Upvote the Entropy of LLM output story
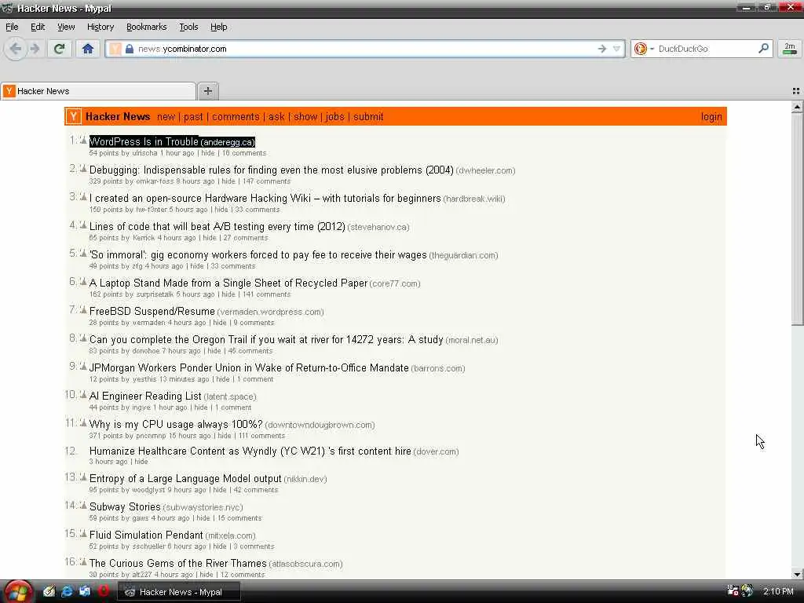 pyautogui.click(x=83, y=477)
